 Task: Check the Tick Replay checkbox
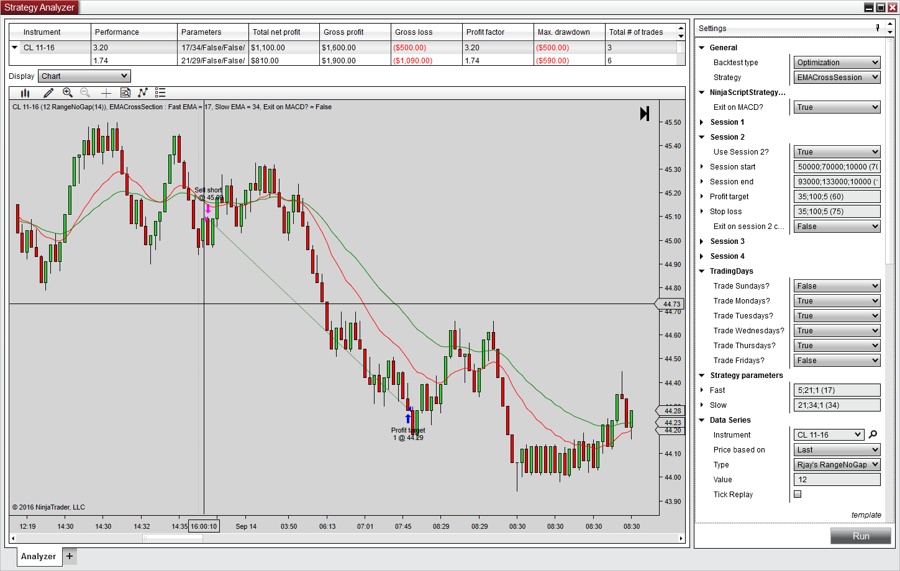(x=798, y=494)
